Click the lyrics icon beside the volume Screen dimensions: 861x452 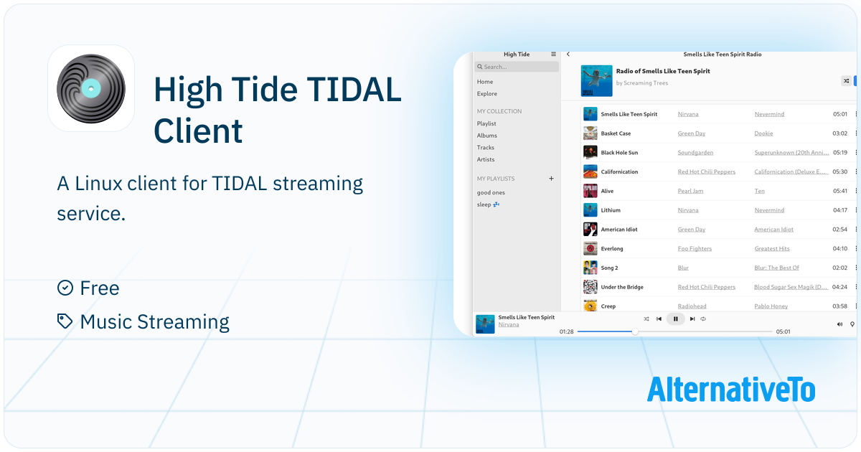click(x=852, y=324)
